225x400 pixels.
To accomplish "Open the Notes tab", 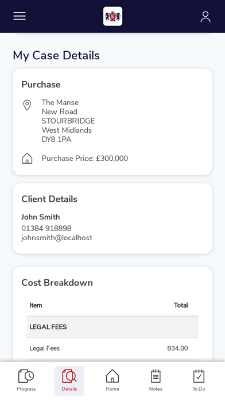I will point(156,380).
